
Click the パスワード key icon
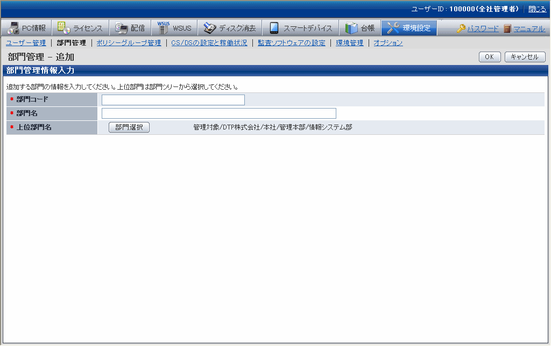[461, 28]
